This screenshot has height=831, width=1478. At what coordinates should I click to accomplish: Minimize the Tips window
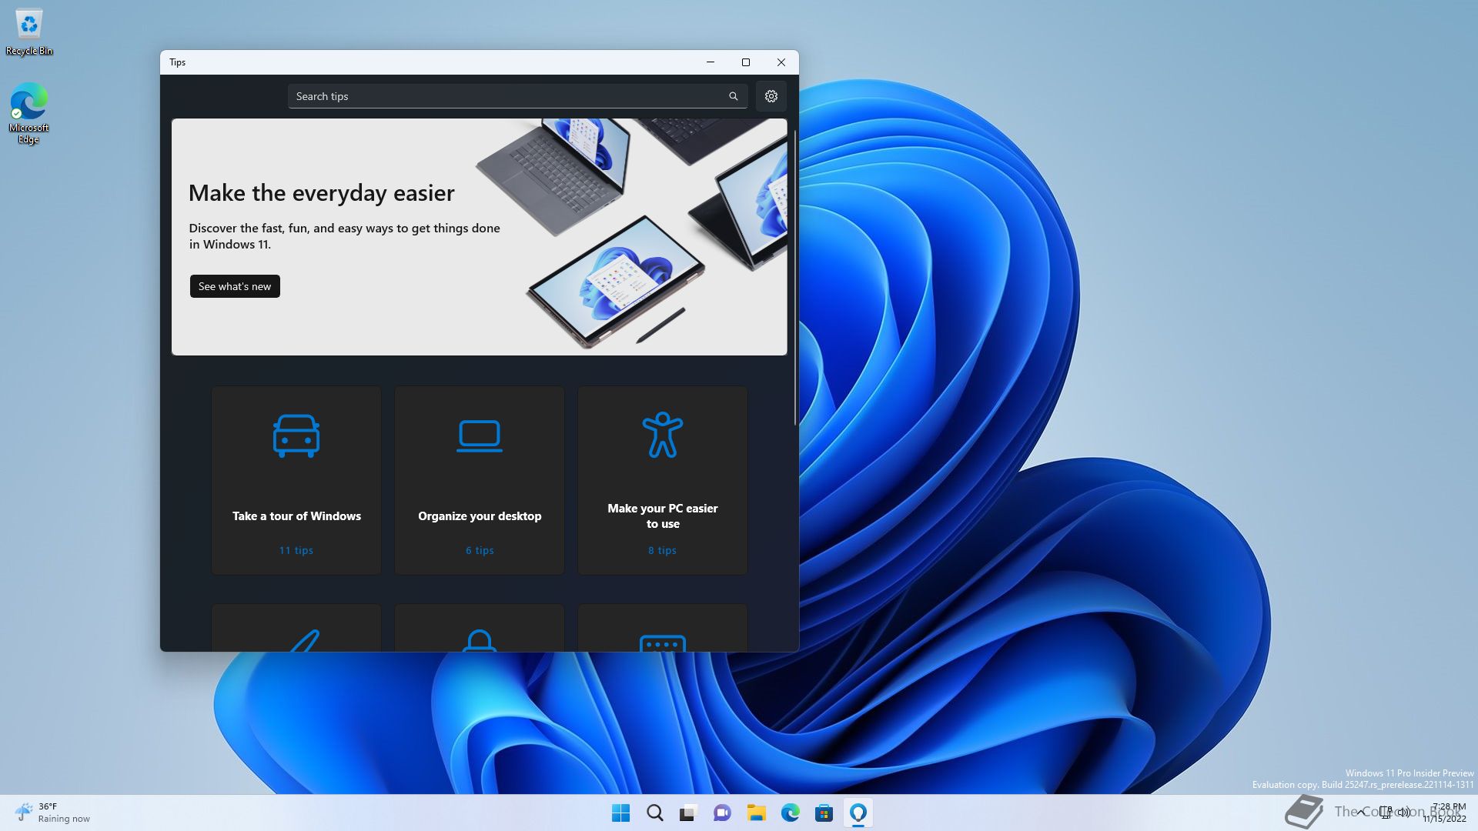711,62
